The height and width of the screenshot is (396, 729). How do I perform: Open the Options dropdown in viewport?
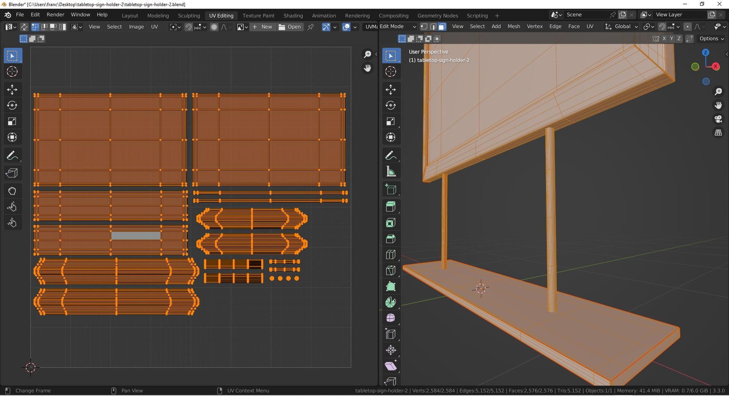[712, 39]
